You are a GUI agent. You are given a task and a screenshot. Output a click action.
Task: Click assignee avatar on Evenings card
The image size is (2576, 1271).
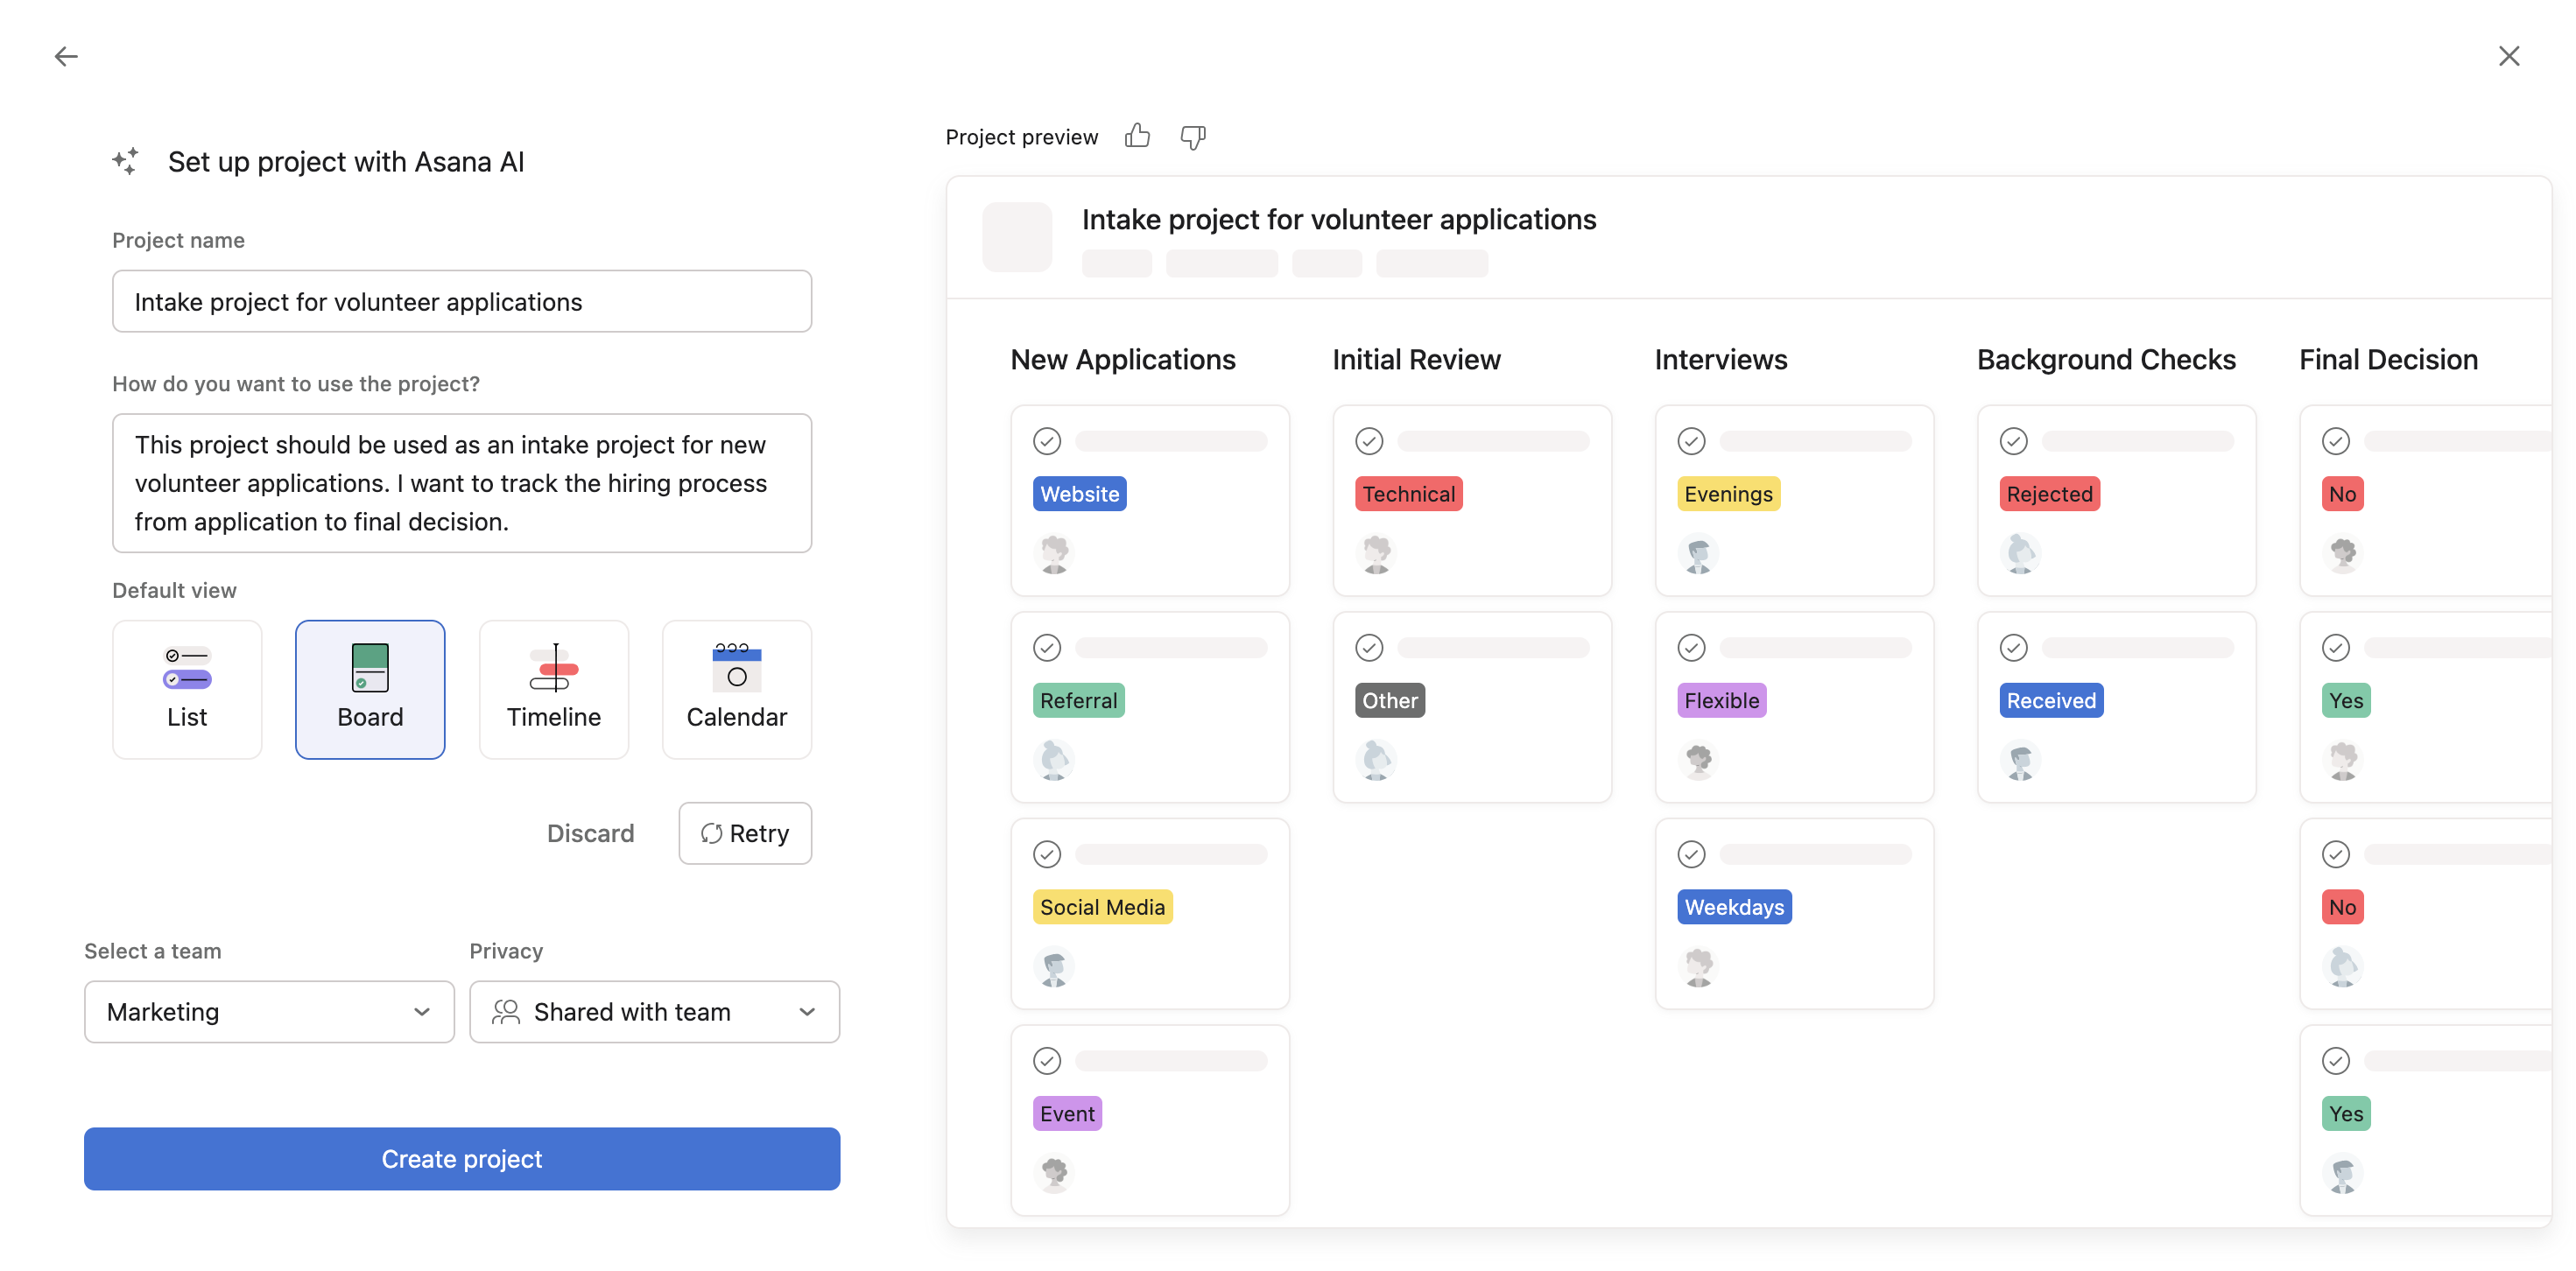pyautogui.click(x=1698, y=554)
